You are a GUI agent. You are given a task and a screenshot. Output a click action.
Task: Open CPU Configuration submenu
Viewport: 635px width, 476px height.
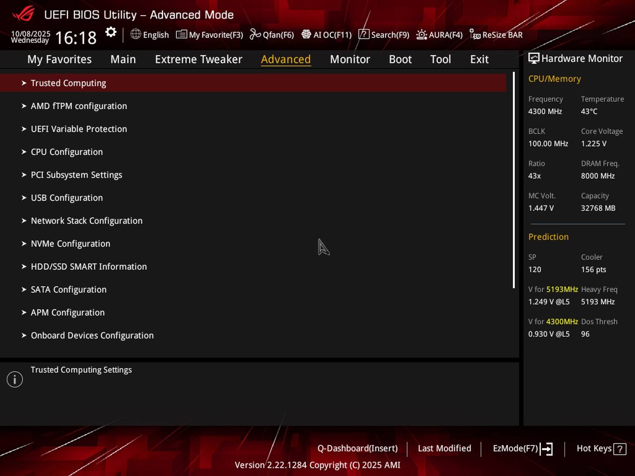pyautogui.click(x=67, y=152)
